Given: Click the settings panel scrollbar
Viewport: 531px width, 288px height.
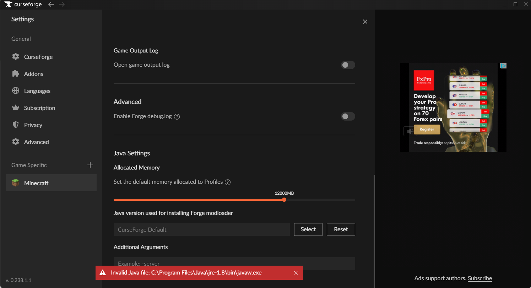Looking at the screenshot, I should pos(374,231).
